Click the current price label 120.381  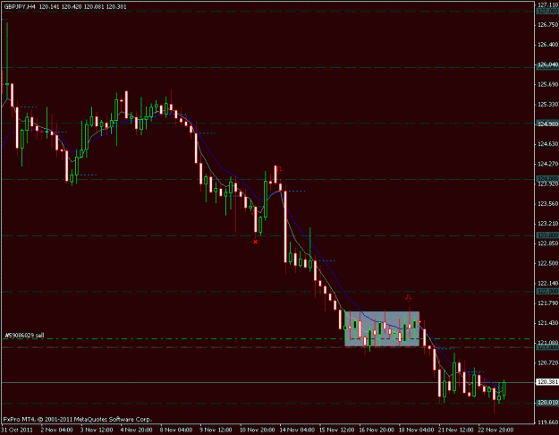coord(547,382)
